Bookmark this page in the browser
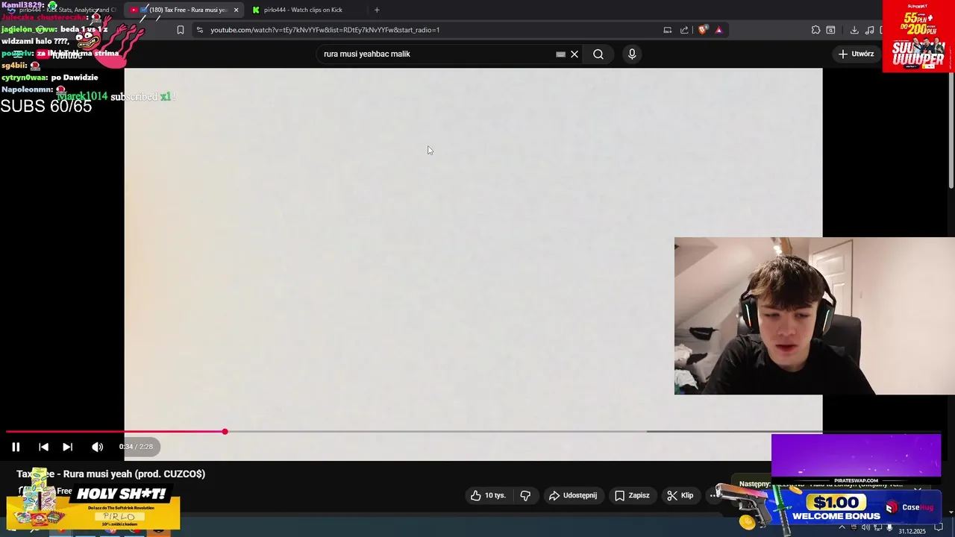The image size is (955, 537). pyautogui.click(x=180, y=30)
